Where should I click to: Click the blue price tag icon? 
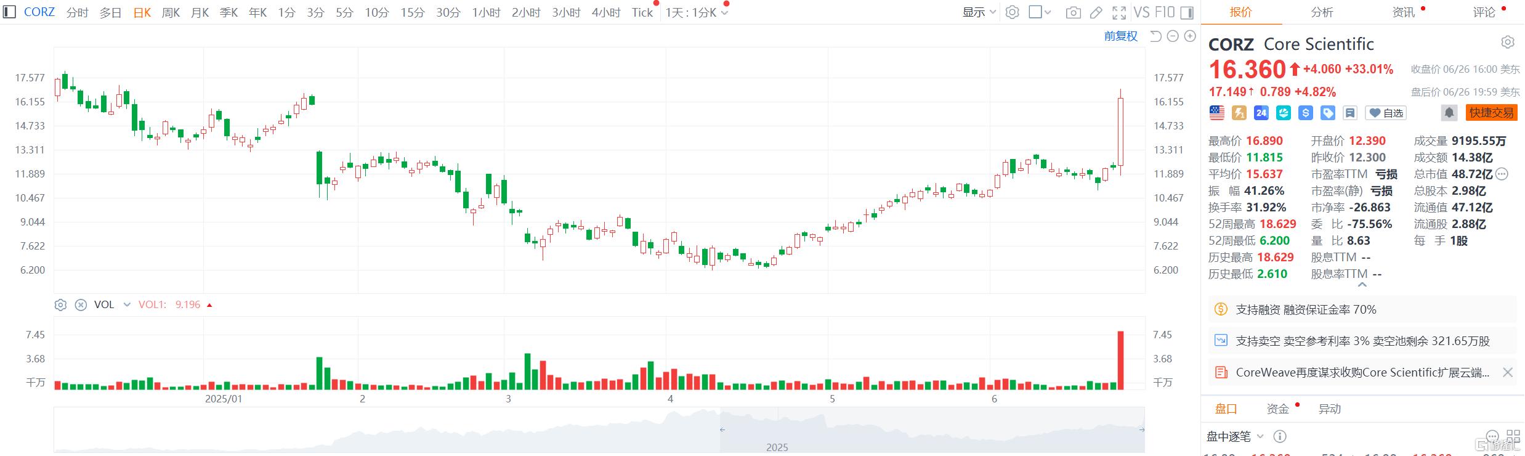(x=1328, y=113)
